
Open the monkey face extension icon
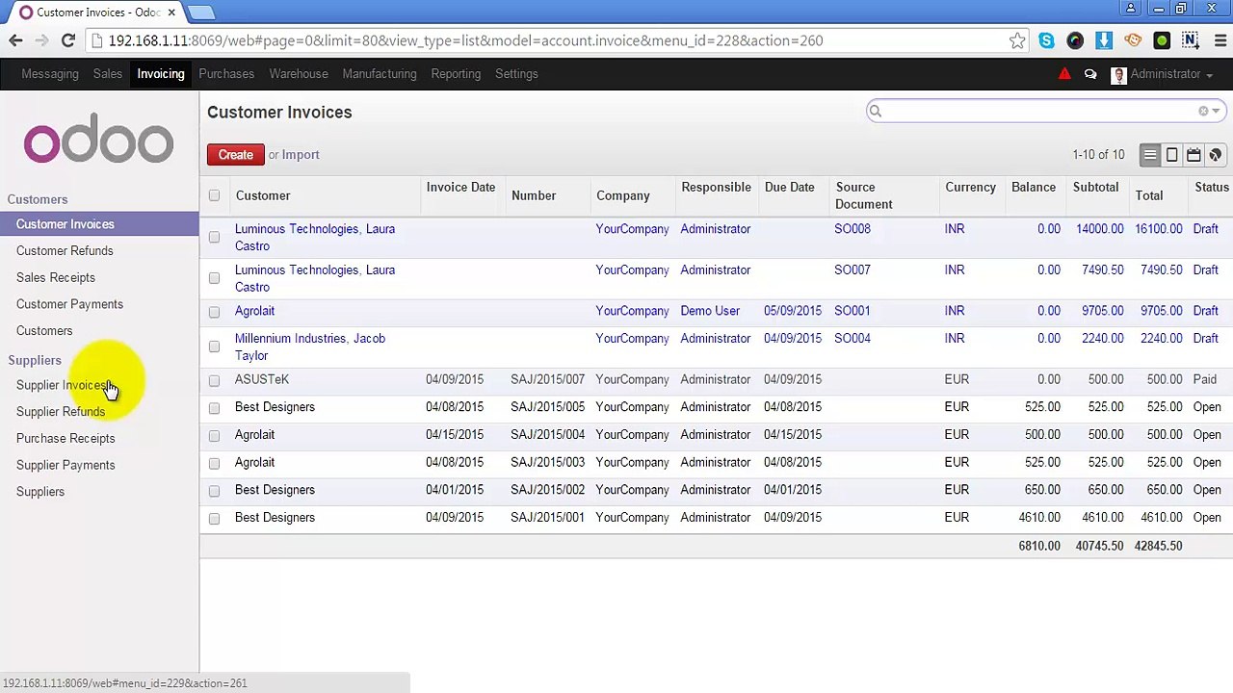pos(1133,40)
